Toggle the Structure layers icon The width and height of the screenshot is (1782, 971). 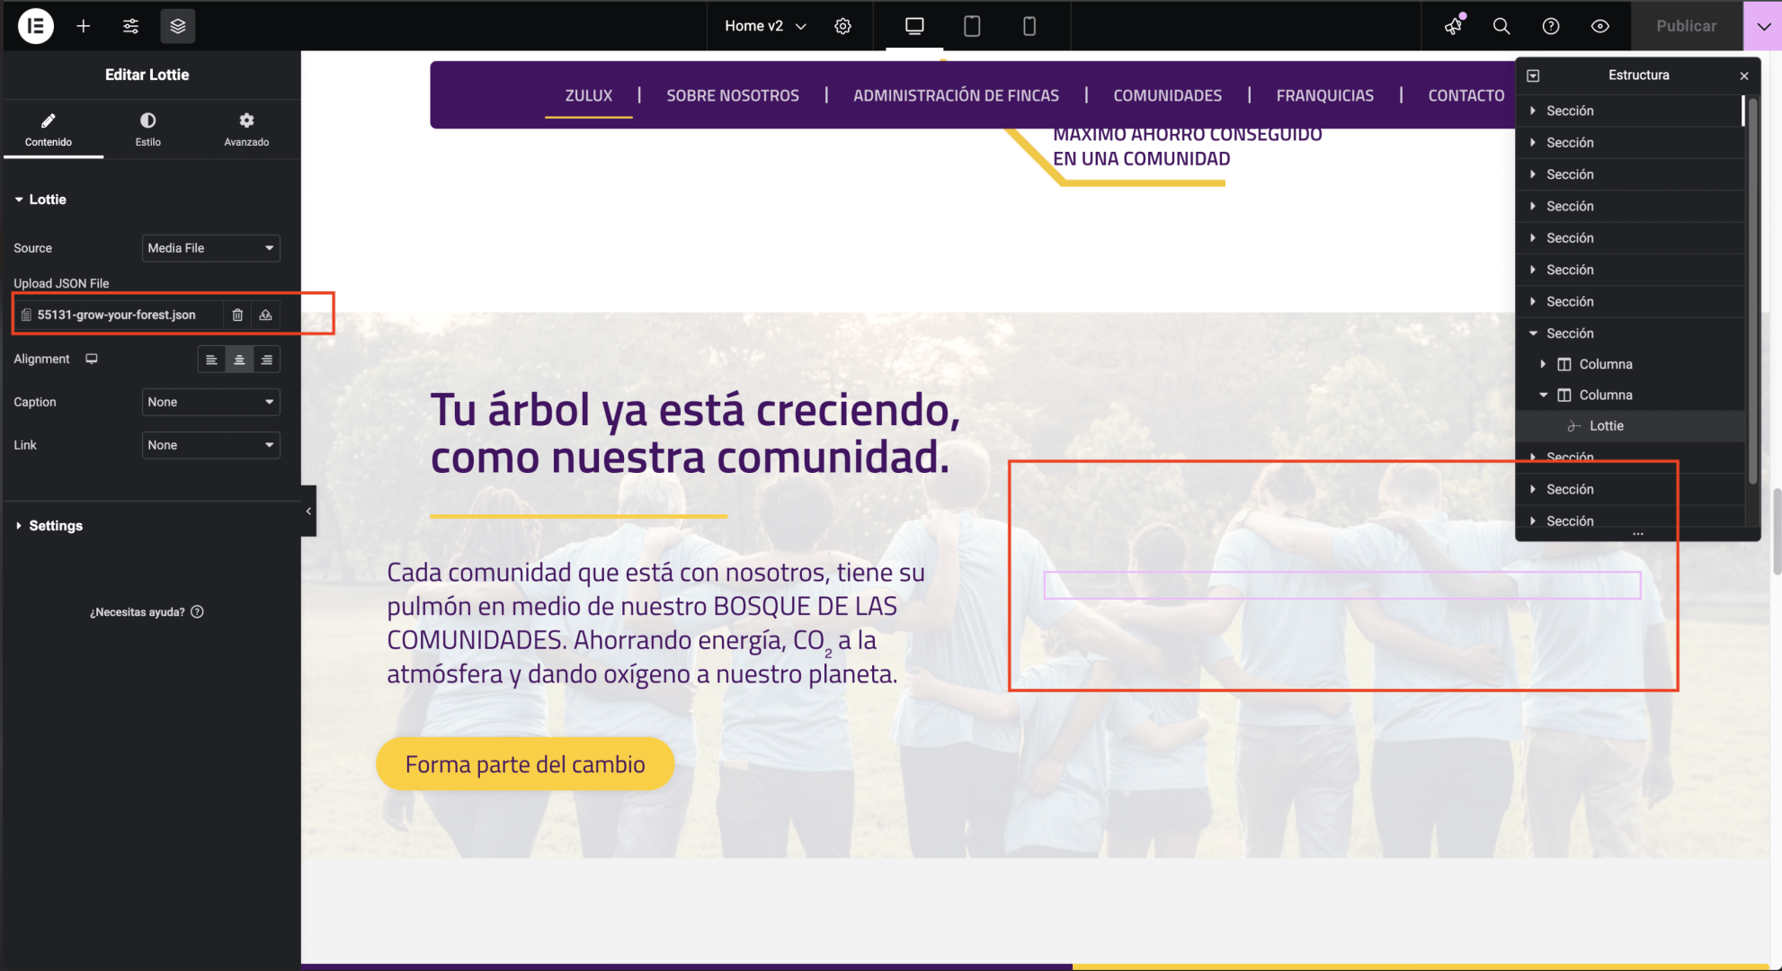[x=178, y=26]
